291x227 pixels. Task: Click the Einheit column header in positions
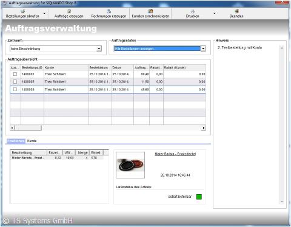(96, 152)
